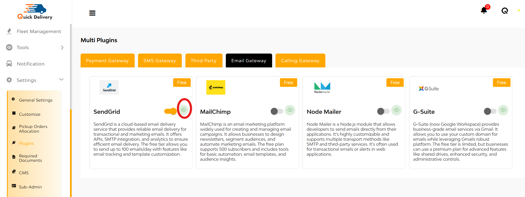
Task: Open notifications bell icon
Action: click(484, 11)
